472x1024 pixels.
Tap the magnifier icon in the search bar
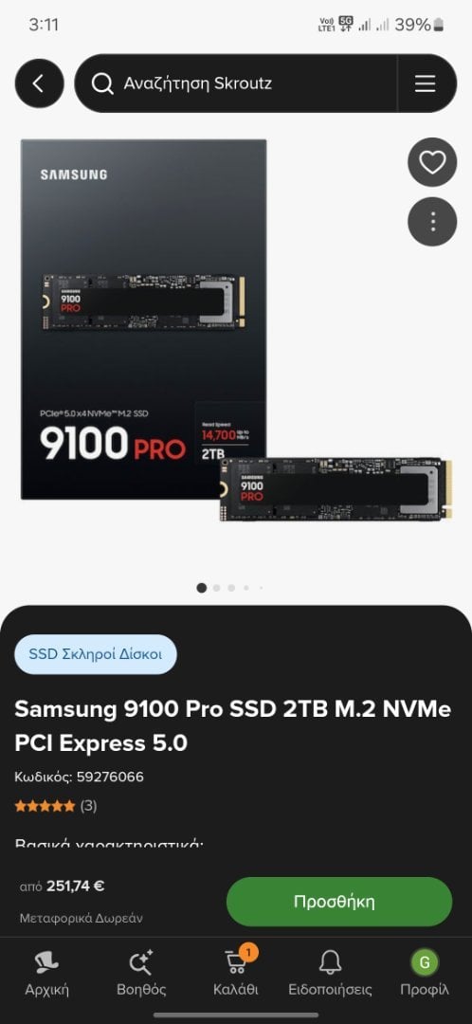[102, 83]
